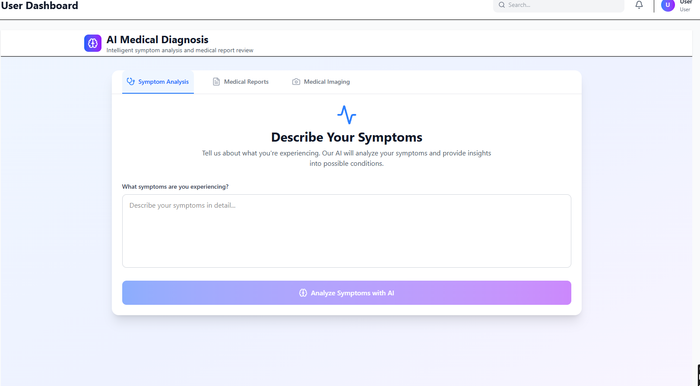This screenshot has width=700, height=386.
Task: Click into the symptoms description text area
Action: click(347, 231)
